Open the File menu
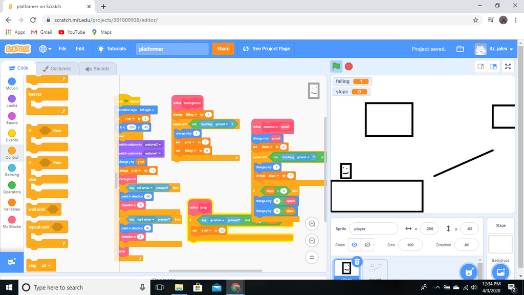Image resolution: width=524 pixels, height=295 pixels. 62,49
